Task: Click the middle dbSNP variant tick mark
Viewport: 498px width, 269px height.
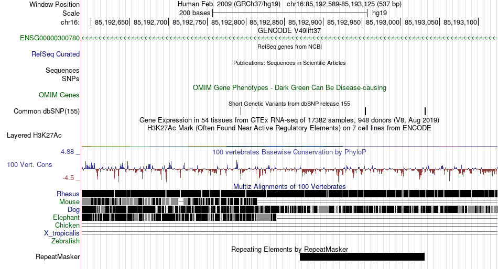Action: click(x=365, y=111)
